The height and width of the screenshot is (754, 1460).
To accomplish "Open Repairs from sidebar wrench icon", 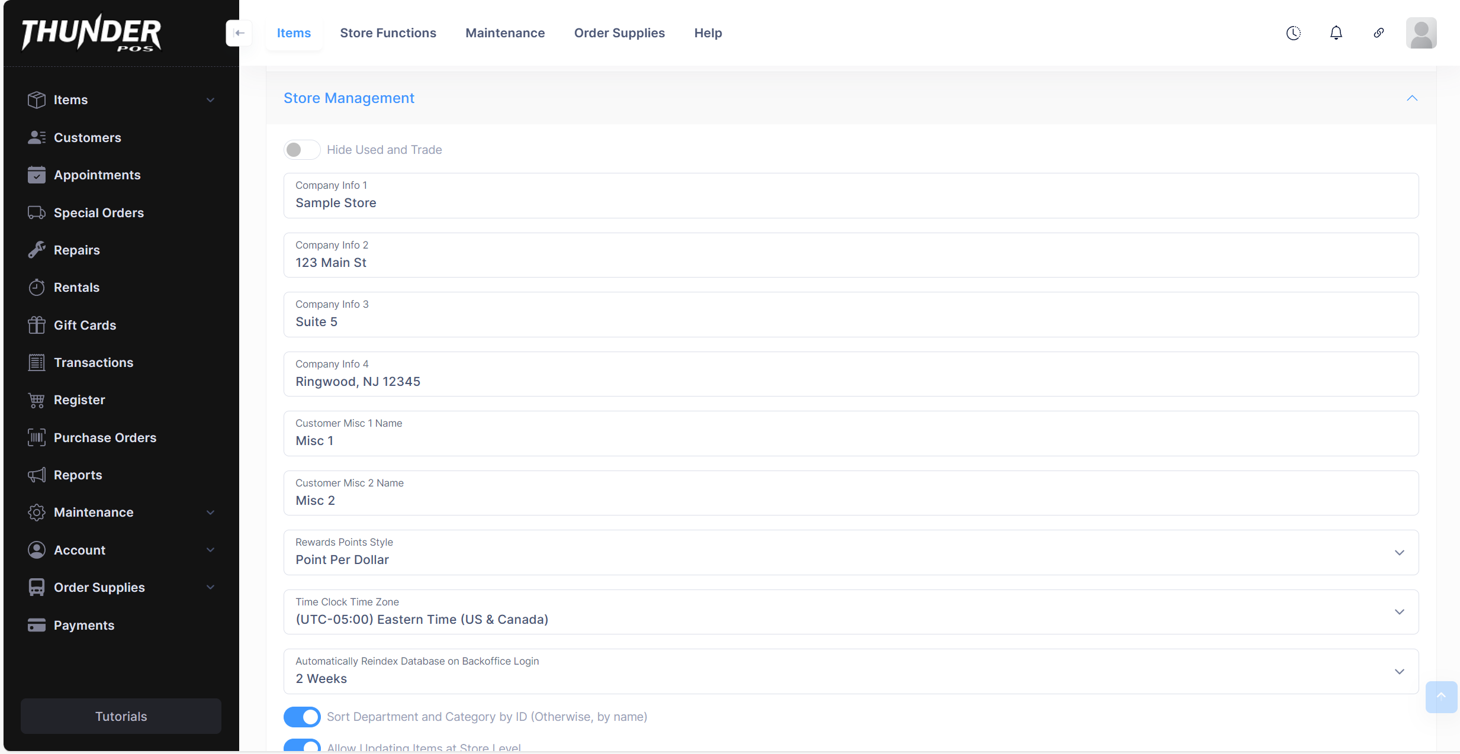I will (37, 250).
